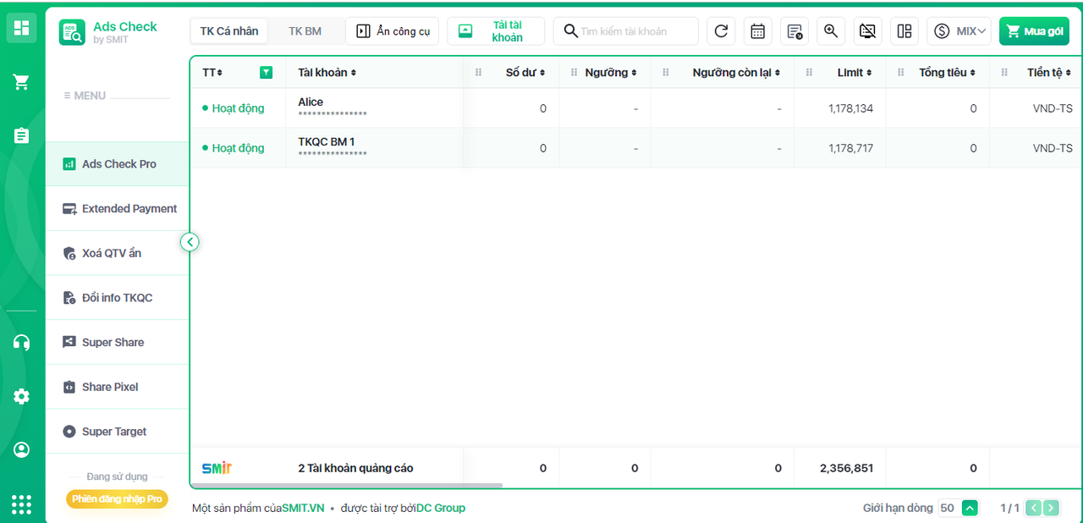Collapse the side menu with arrow button
This screenshot has width=1083, height=523.
[x=190, y=242]
